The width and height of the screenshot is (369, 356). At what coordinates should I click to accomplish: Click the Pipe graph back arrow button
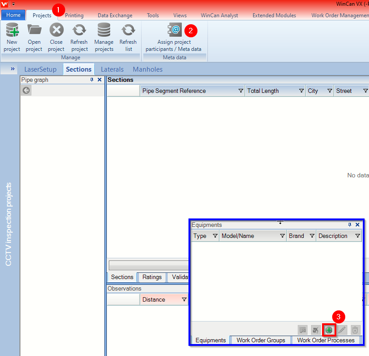pyautogui.click(x=26, y=90)
